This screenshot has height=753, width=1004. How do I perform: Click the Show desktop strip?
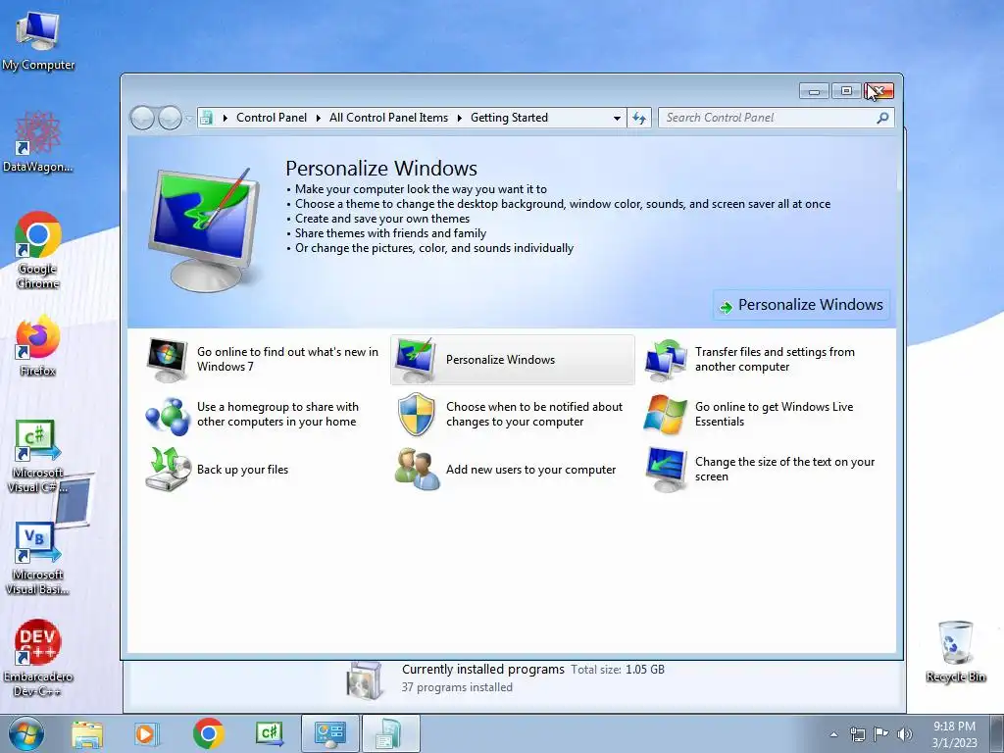click(997, 733)
